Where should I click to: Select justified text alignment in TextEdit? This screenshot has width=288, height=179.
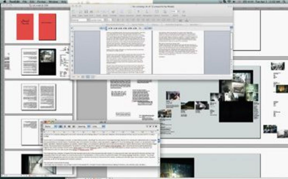pos(73,126)
